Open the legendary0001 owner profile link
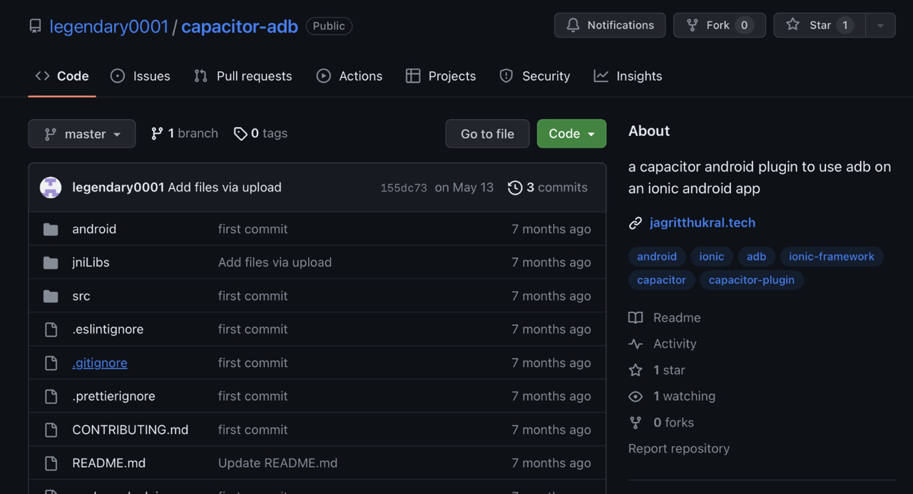 click(x=109, y=26)
